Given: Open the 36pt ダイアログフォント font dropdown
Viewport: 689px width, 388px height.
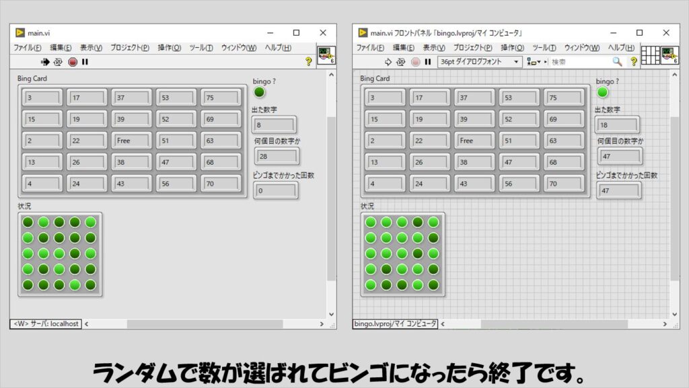Looking at the screenshot, I should coord(479,62).
